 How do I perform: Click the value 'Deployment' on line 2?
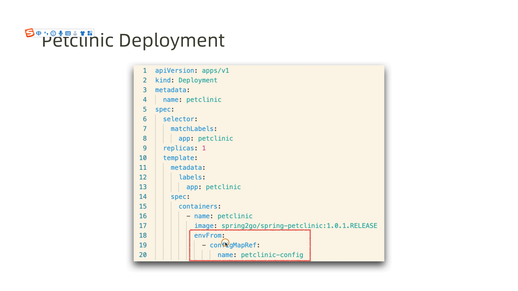(198, 80)
